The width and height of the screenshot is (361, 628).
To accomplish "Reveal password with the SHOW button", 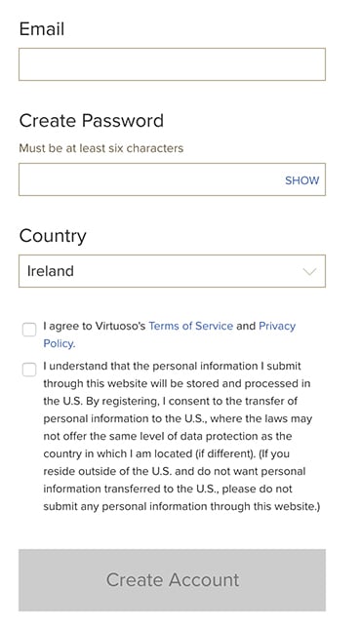I will 301,180.
